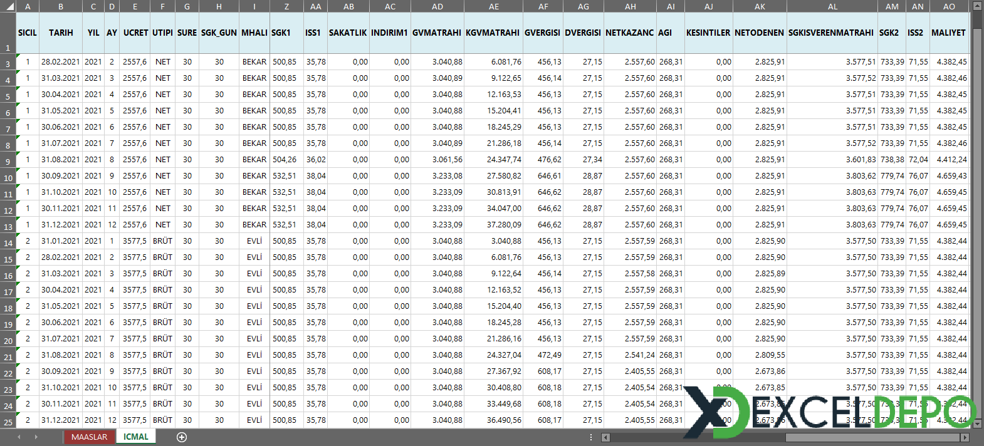Screen dimensions: 984x446
Task: Click the KGVMATRAHI header cell
Action: (x=494, y=33)
